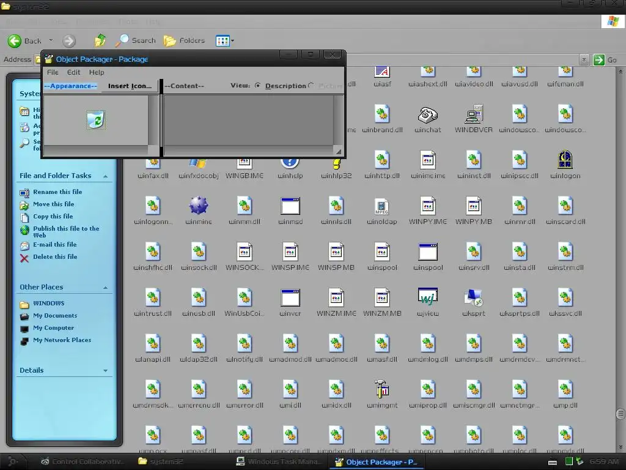This screenshot has height=470, width=626.
Task: Open the Address bar dropdown arrow
Action: [x=584, y=60]
